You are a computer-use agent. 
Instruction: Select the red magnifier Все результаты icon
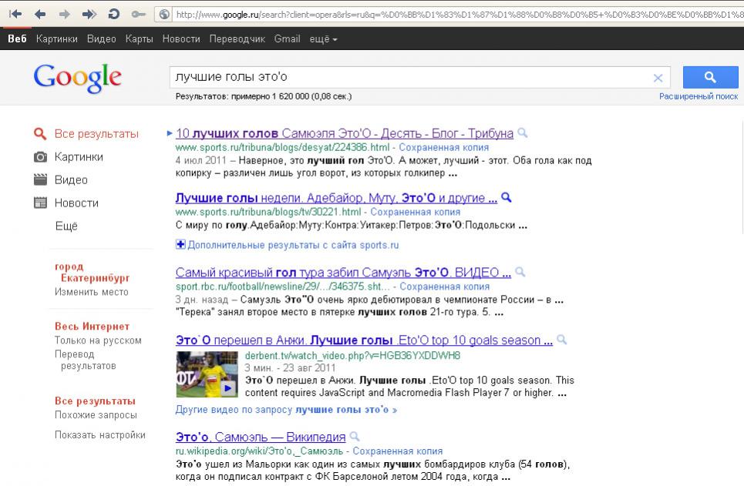coord(40,134)
